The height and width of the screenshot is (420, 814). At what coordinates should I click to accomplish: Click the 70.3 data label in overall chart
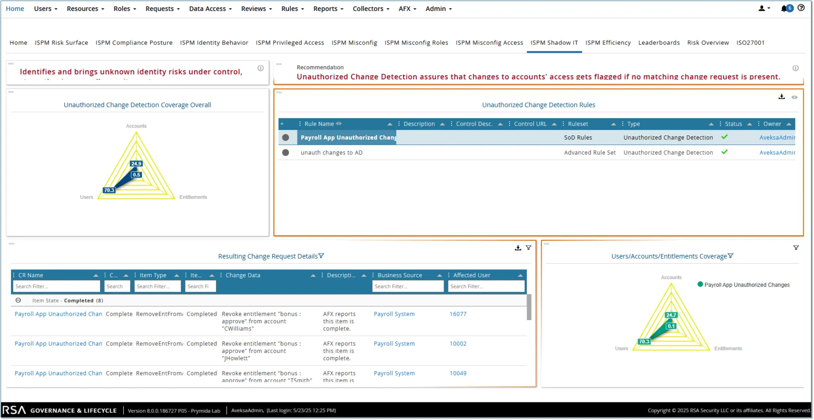[x=109, y=190]
